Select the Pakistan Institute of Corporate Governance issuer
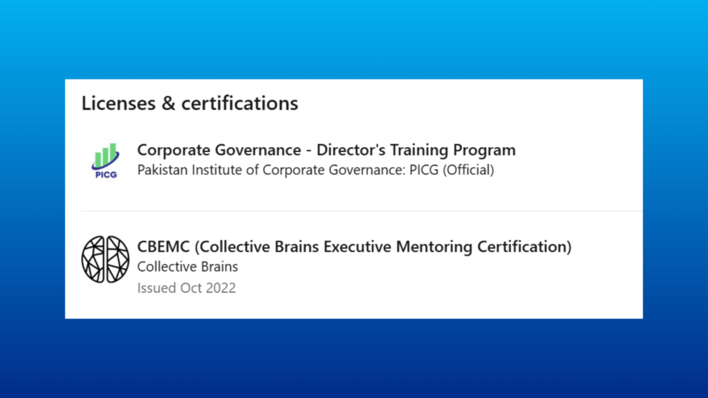The height and width of the screenshot is (398, 708). click(315, 170)
